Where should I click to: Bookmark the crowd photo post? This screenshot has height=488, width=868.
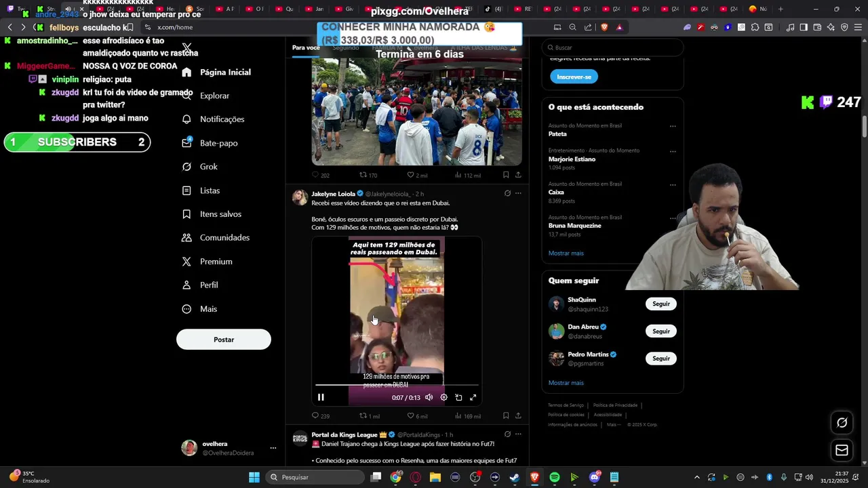pyautogui.click(x=506, y=175)
